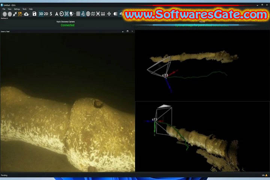The height and width of the screenshot is (180, 270).
Task: Click the ruler measurement icon
Action: click(x=103, y=14)
